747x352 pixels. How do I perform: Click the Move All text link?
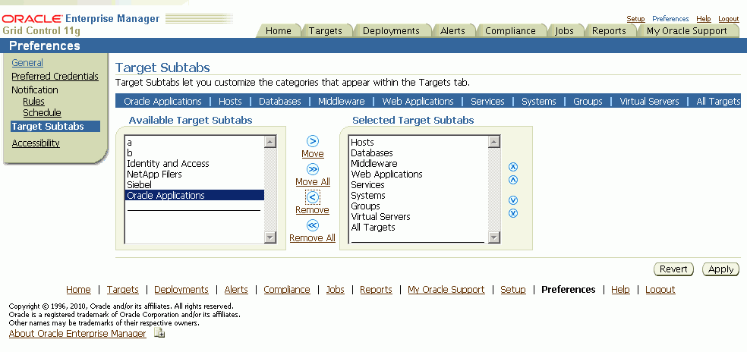(313, 182)
